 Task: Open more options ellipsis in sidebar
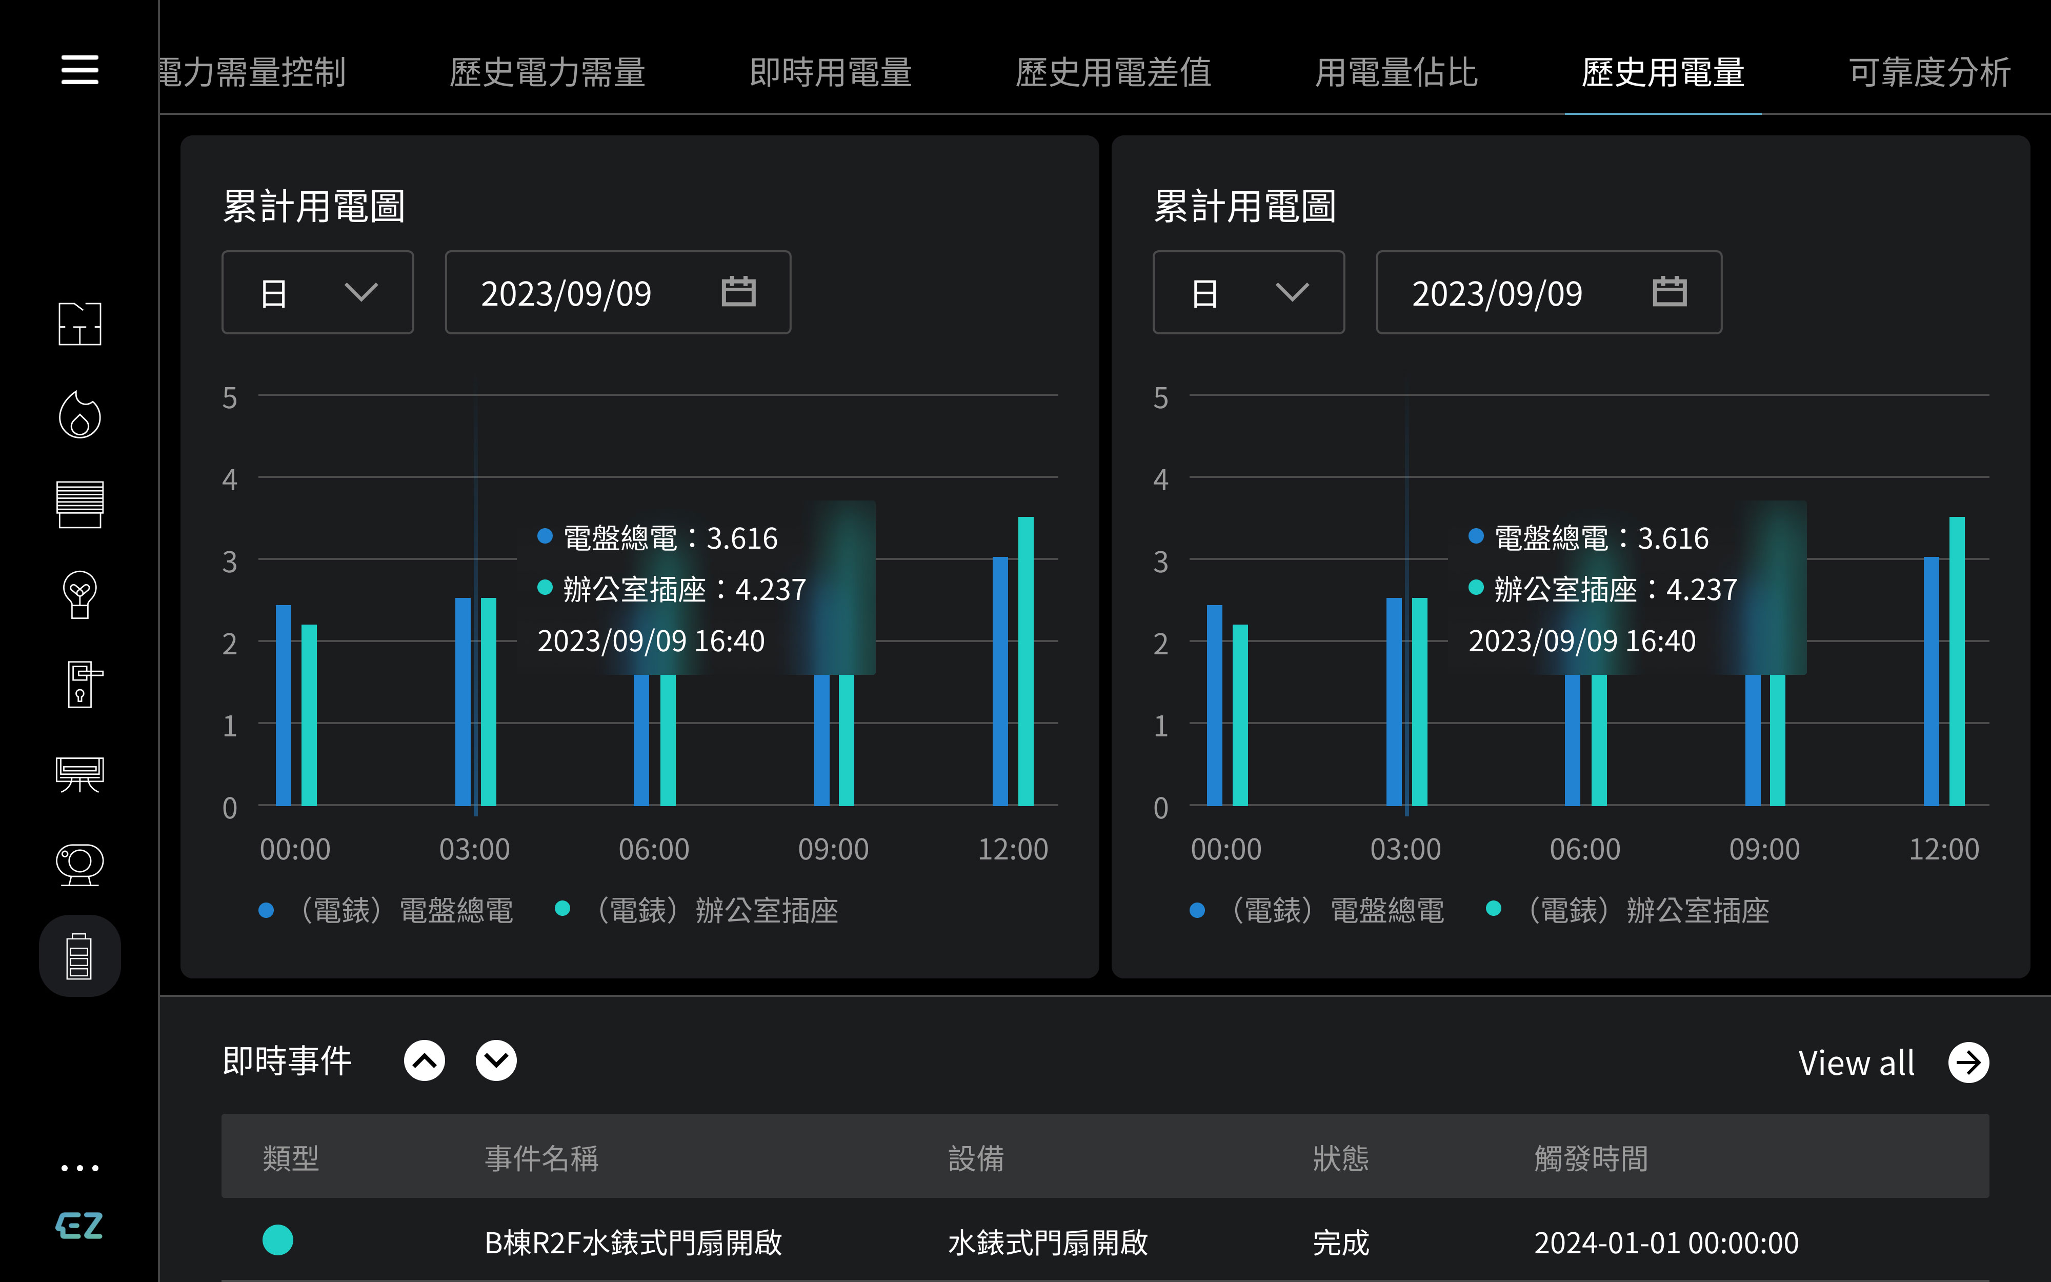(x=79, y=1168)
